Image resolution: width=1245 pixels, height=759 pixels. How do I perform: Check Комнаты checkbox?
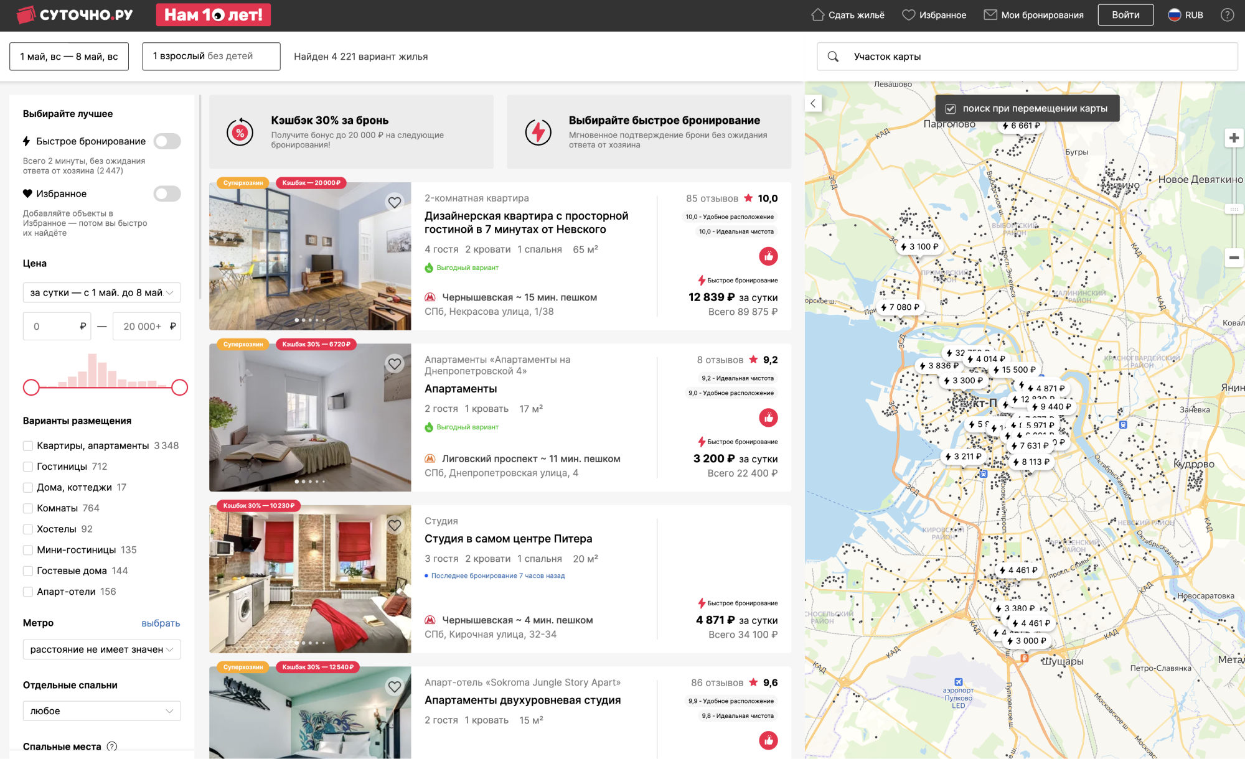pyautogui.click(x=28, y=508)
